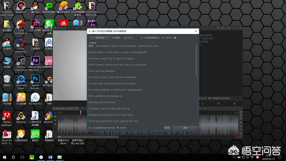Click the import dialog's vertical scrollbar
Image resolution: width=286 pixels, height=161 pixels.
196,61
